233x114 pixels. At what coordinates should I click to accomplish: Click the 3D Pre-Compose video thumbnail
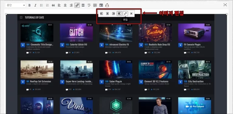pyautogui.click(x=194, y=106)
